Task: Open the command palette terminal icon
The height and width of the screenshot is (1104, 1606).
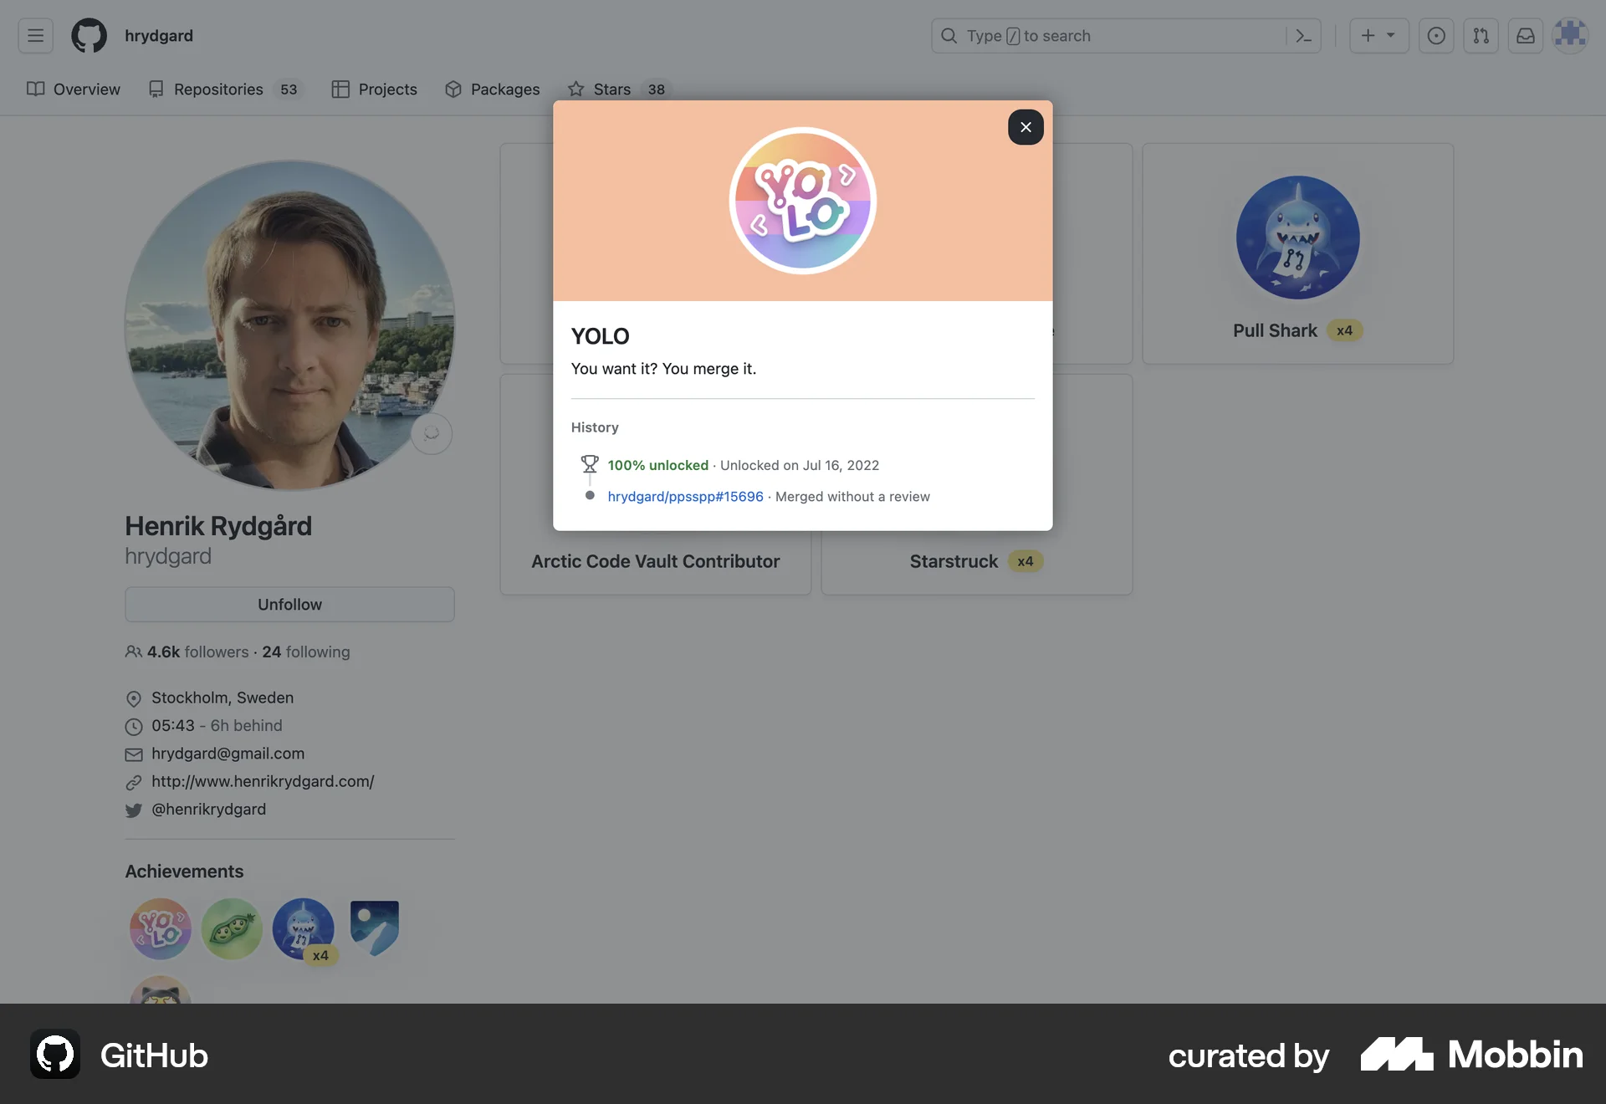Action: pyautogui.click(x=1303, y=35)
